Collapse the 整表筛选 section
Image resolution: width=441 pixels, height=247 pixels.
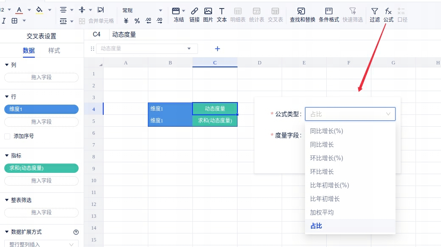[x=7, y=200]
